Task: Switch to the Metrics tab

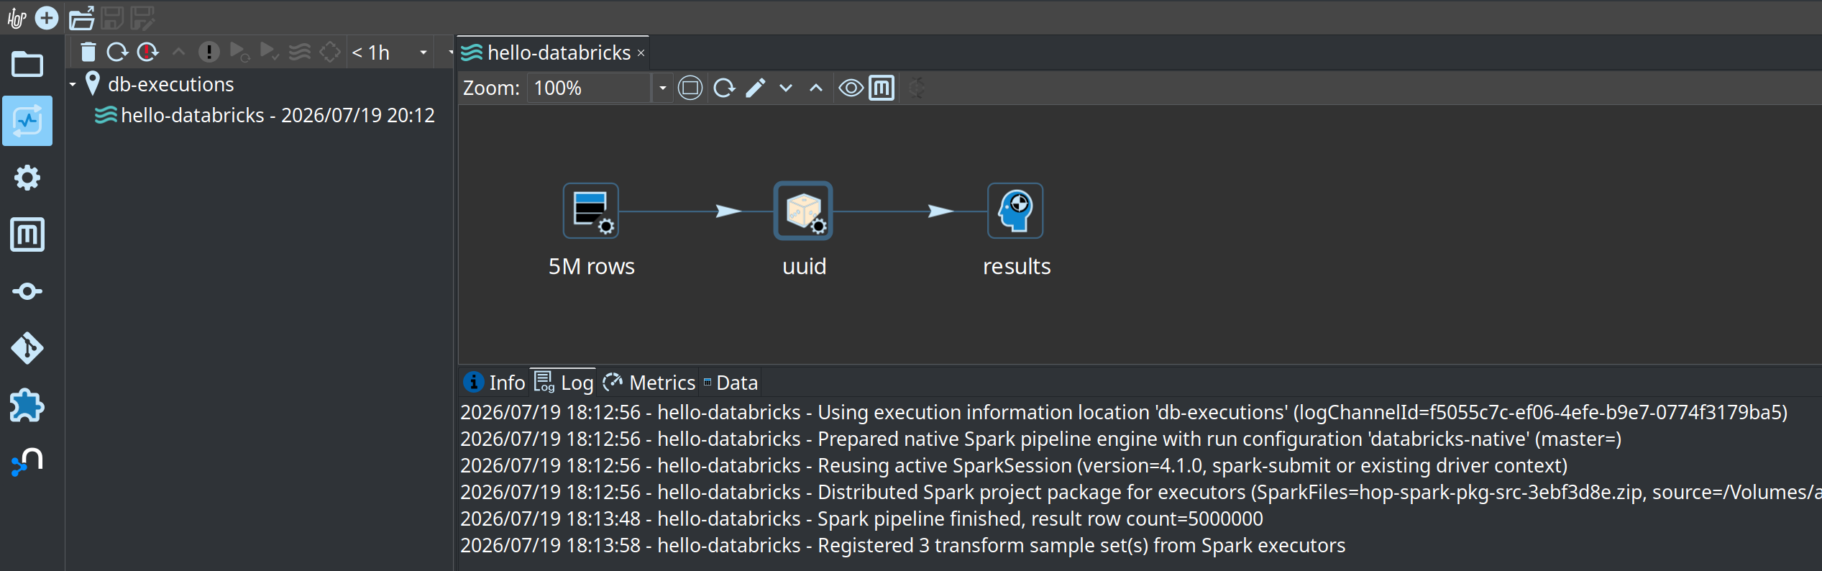Action: 649,383
